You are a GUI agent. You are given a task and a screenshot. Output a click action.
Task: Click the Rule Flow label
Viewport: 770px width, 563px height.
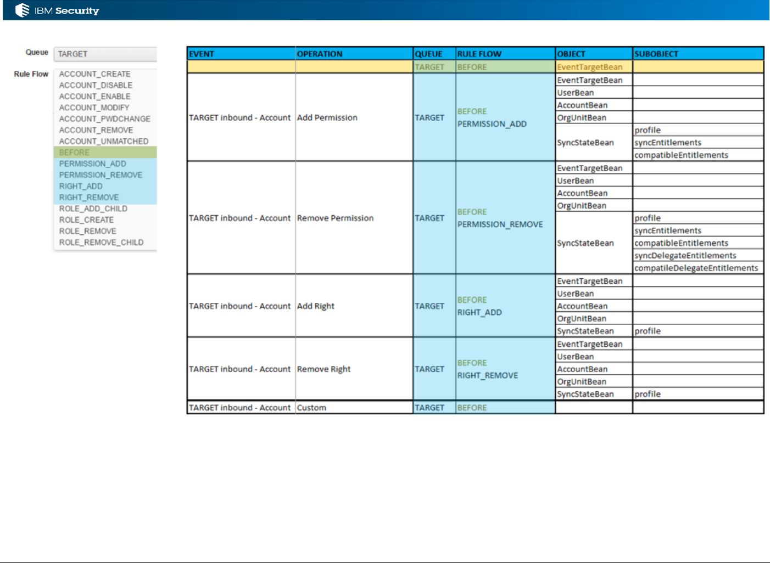coord(31,74)
